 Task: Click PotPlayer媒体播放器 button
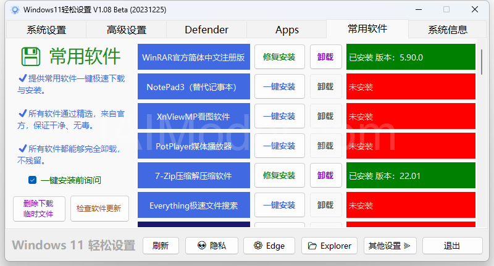[194, 146]
